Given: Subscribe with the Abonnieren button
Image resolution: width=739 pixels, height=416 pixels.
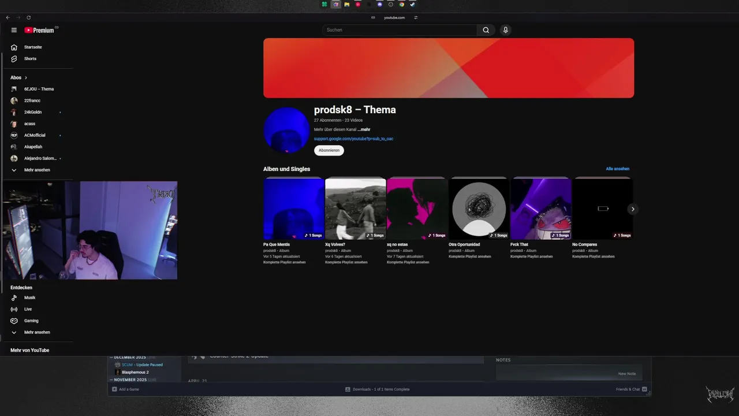Looking at the screenshot, I should (x=329, y=150).
